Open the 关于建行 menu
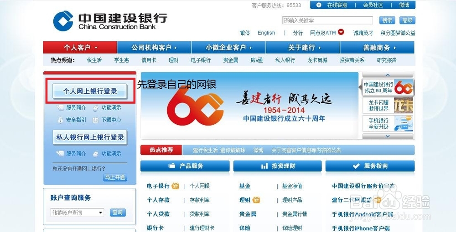This screenshot has width=456, height=232. [x=303, y=48]
